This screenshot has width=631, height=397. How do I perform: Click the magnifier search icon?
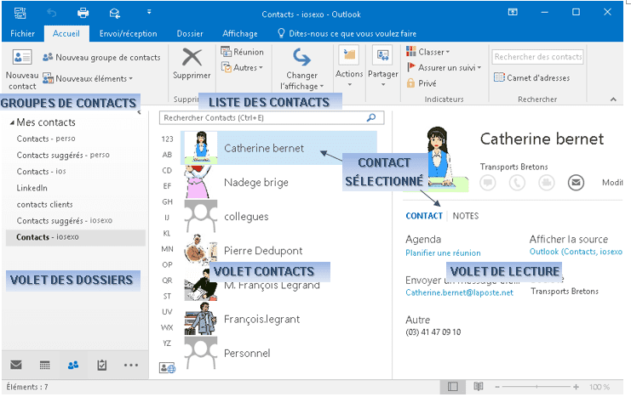pos(371,117)
